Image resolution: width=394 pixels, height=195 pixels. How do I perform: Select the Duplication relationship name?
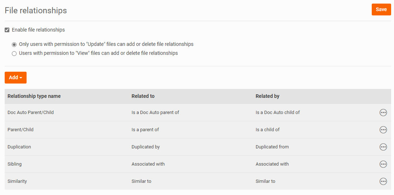click(19, 147)
